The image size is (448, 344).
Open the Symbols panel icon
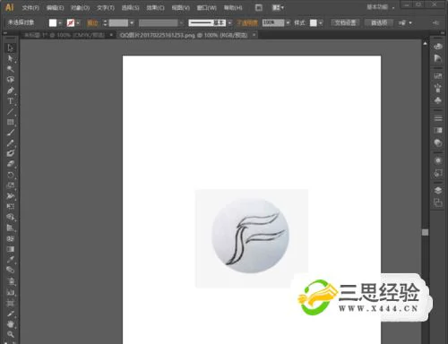pos(438,100)
